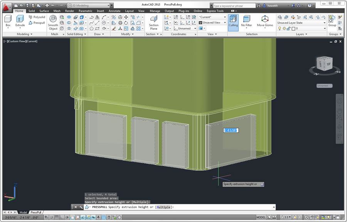Image resolution: width=347 pixels, height=222 pixels.
Task: Click the Multiple option in command line
Action: (x=163, y=207)
